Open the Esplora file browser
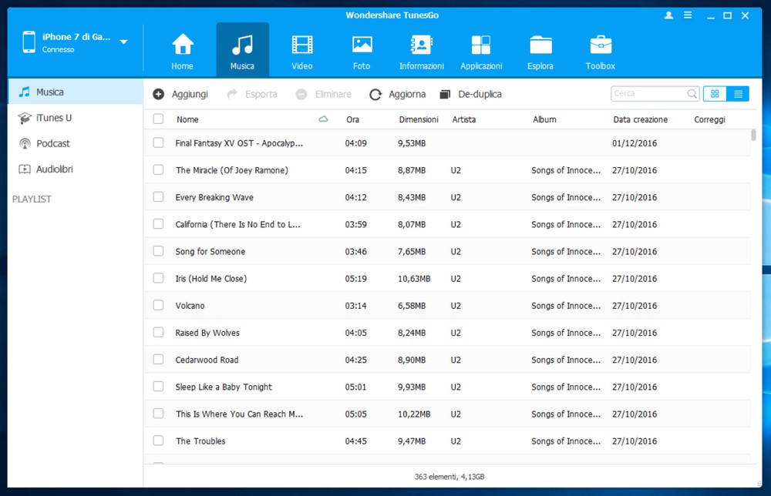Image resolution: width=771 pixels, height=496 pixels. click(540, 51)
